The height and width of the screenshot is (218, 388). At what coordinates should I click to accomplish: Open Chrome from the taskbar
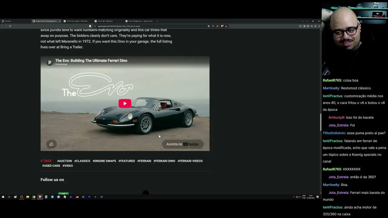pos(34,197)
